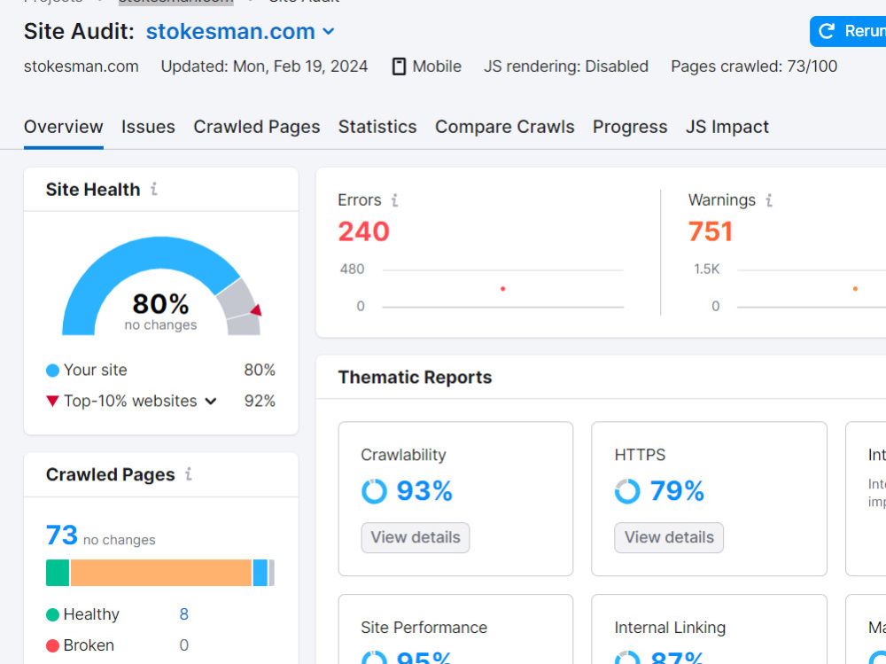
Task: Click the red Top-10% websites marker icon
Action: (52, 401)
